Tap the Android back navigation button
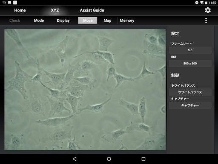The image size is (218, 164). [75, 159]
